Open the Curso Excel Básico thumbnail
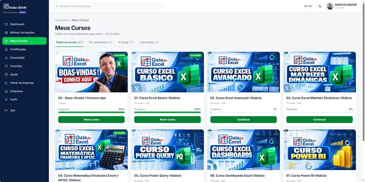This screenshot has height=182, width=365. point(167,72)
